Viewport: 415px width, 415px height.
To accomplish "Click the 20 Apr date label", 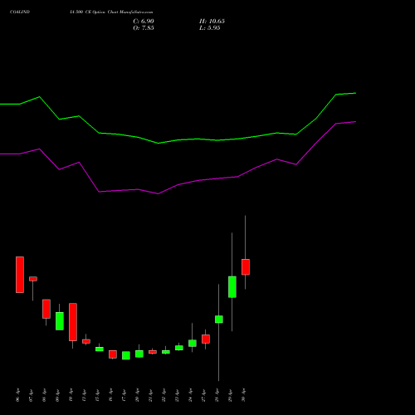I will (x=138, y=395).
